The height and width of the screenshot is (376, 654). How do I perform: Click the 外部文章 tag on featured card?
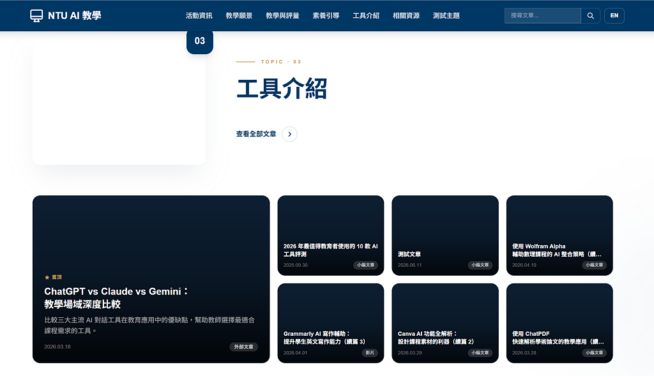pyautogui.click(x=243, y=347)
